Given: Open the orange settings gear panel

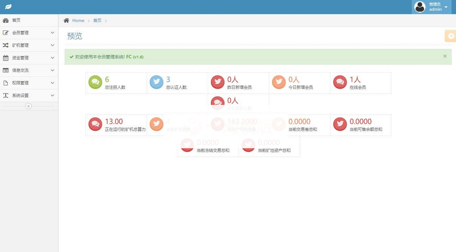Looking at the screenshot, I should click(451, 36).
